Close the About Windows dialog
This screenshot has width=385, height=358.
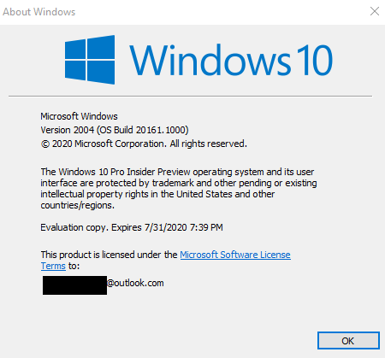[x=375, y=11]
